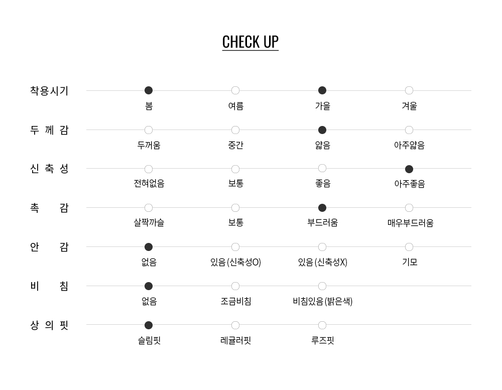Select 루즈핏 top fit radio dot
This screenshot has width=502, height=390.
pos(322,325)
